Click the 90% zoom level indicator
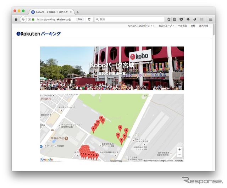Viewport: 227px width, 188px height. coord(80,19)
